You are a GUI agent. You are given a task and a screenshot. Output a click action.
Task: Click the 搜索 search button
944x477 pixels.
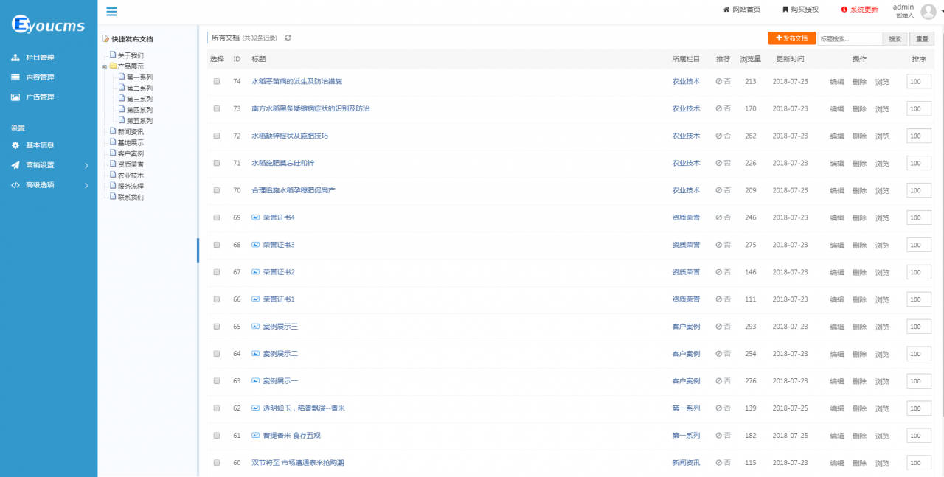(x=895, y=38)
